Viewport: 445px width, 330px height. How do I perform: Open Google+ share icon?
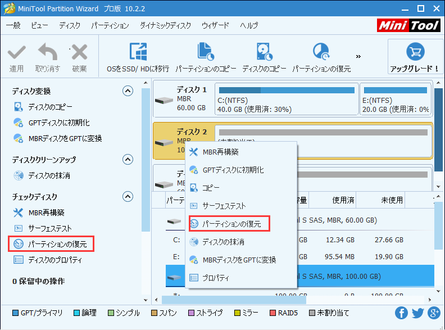pyautogui.click(x=434, y=313)
